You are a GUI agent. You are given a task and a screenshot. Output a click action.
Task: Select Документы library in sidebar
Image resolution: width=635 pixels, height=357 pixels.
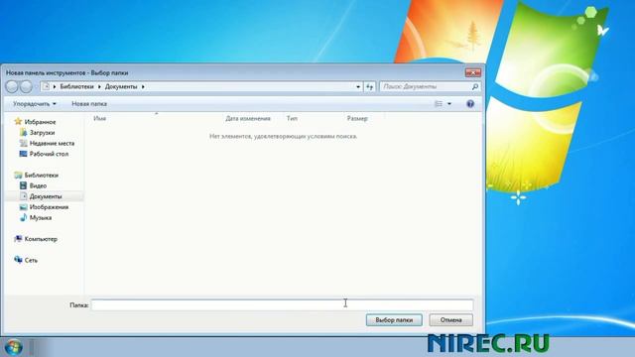tap(46, 196)
